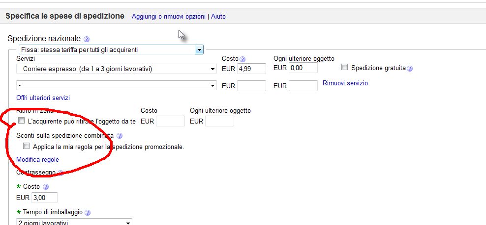The image size is (486, 225).
Task: Open help for Sconti sulla spedizione combinata
Action: [x=120, y=136]
